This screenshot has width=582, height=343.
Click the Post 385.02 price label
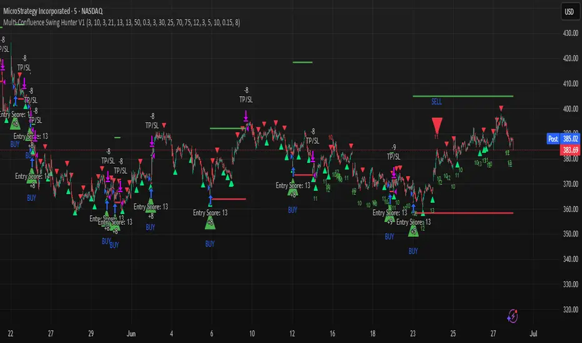(x=563, y=138)
